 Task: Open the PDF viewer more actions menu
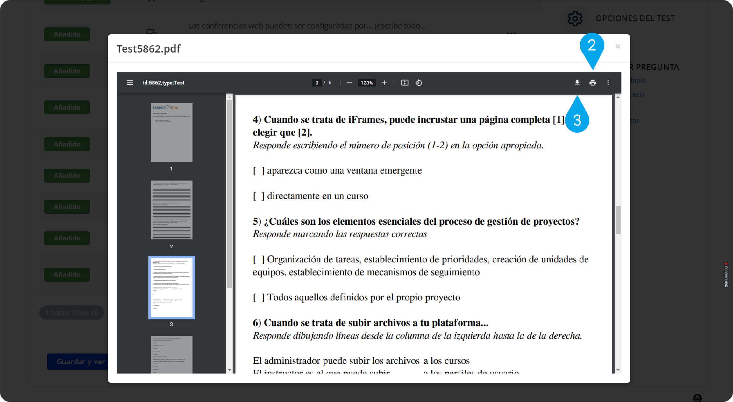608,83
